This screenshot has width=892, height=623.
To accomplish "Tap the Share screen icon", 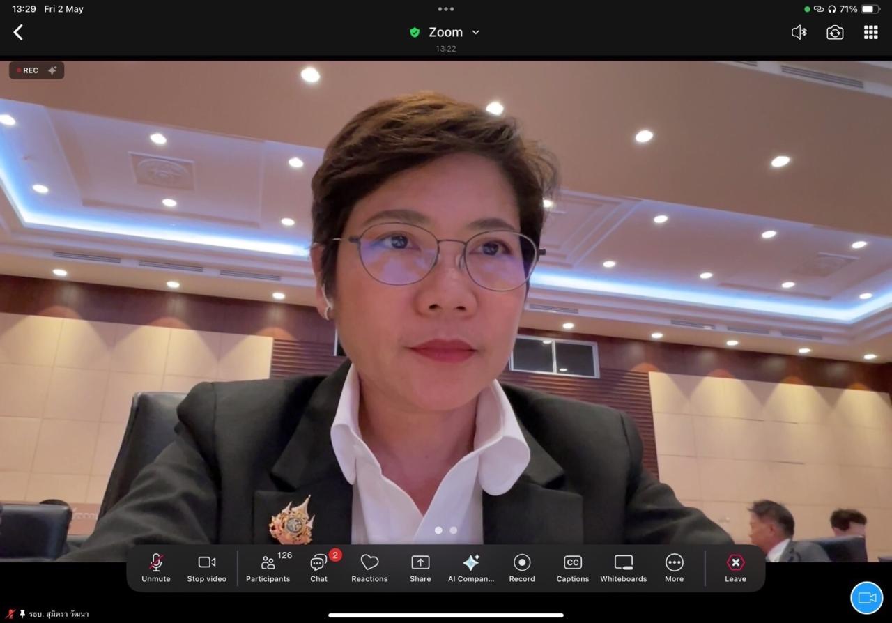I will tap(420, 567).
